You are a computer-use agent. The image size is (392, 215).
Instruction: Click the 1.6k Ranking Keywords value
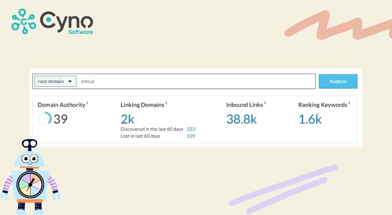(x=310, y=119)
